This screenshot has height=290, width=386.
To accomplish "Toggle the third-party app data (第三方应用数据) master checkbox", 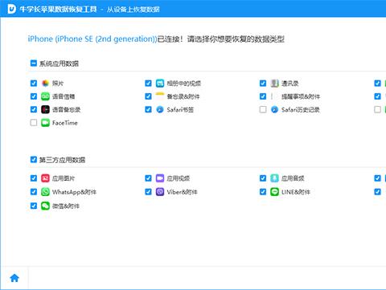I will coord(34,160).
